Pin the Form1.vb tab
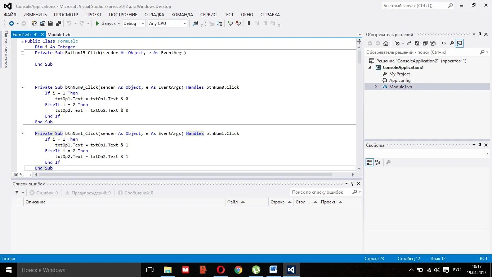The height and width of the screenshot is (277, 492). click(x=36, y=35)
